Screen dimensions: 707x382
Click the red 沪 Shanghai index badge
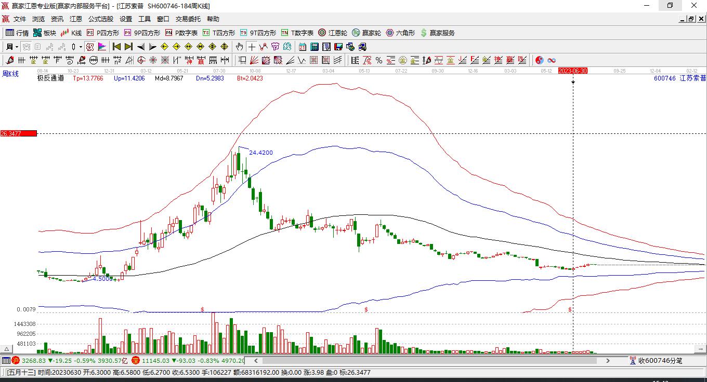[16, 360]
